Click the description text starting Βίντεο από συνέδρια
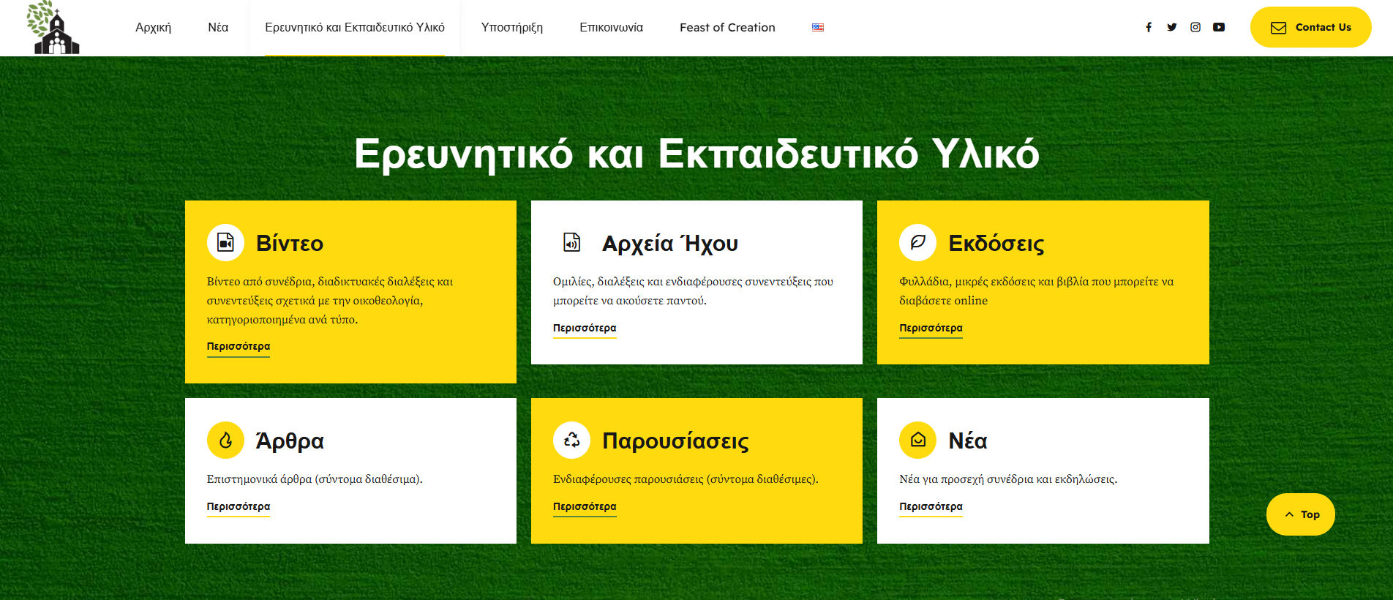1393x600 pixels. [x=330, y=301]
